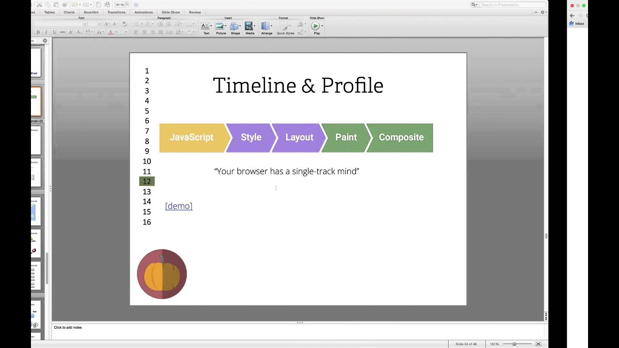Open the font name dropdown
The width and height of the screenshot is (619, 348).
(85, 24)
